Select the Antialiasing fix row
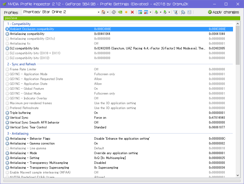 click(x=119, y=44)
